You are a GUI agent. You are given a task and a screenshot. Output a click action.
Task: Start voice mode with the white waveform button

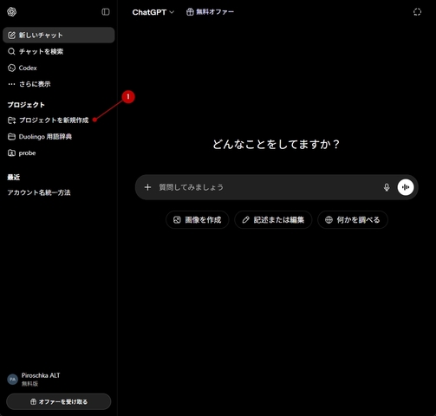(x=406, y=187)
